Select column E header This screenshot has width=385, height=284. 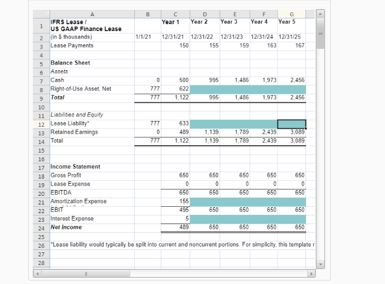(235, 14)
